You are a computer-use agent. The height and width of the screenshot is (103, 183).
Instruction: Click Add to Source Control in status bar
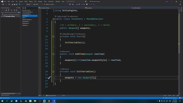click(x=170, y=98)
